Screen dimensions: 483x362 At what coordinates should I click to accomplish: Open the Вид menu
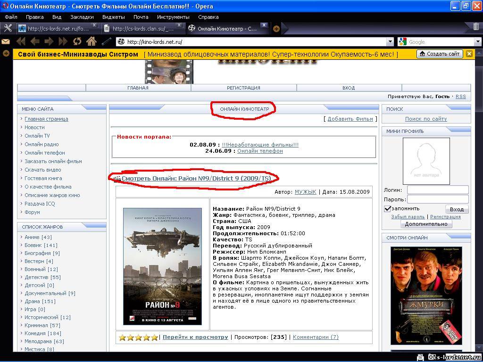tap(57, 17)
